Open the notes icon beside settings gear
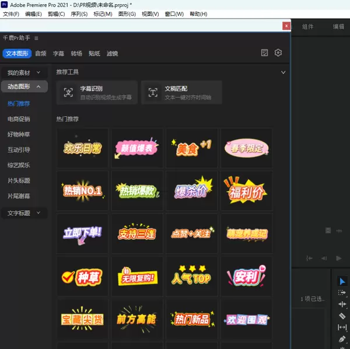The width and height of the screenshot is (350, 349). tap(265, 53)
